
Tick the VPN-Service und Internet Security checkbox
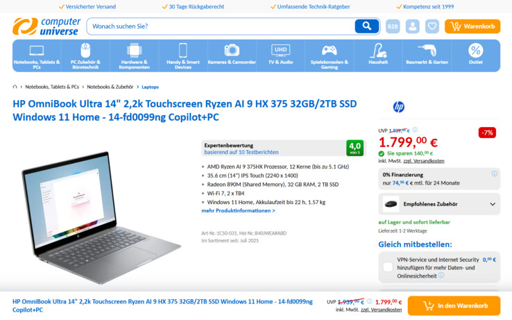coord(388,267)
